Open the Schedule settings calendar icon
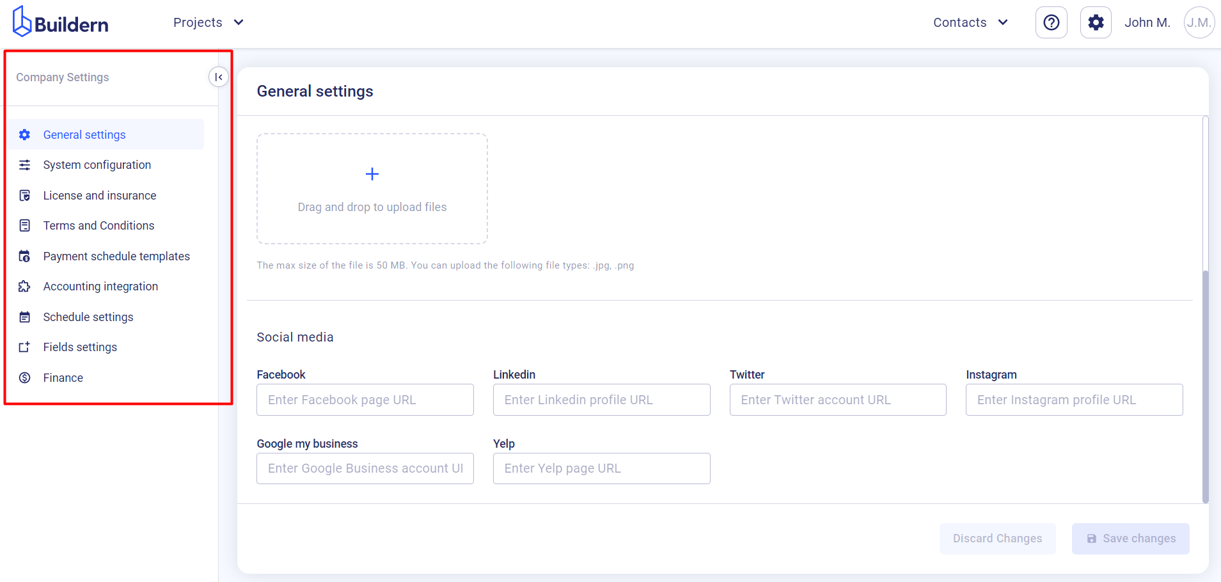Screen dimensions: 1221x582 24,317
